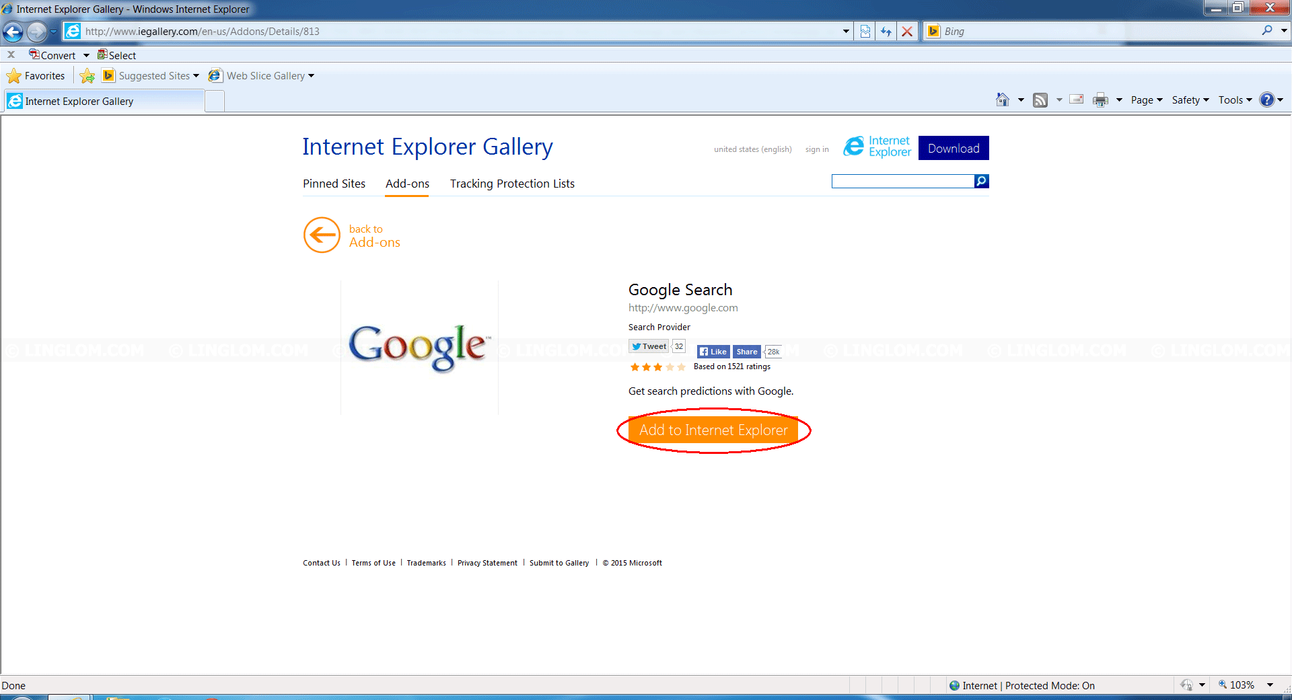The height and width of the screenshot is (700, 1292).
Task: Click the Select toolbar button
Action: (x=116, y=55)
